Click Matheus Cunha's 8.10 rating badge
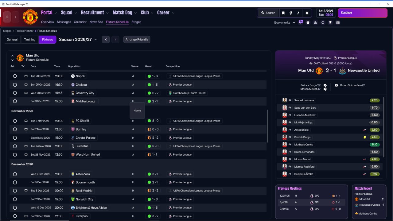The height and width of the screenshot is (221, 393). click(375, 145)
